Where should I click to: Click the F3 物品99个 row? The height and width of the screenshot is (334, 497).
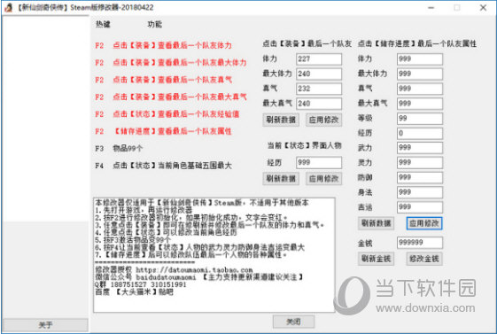point(119,148)
